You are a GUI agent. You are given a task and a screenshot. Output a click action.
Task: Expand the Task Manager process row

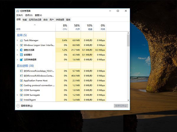point(17,40)
